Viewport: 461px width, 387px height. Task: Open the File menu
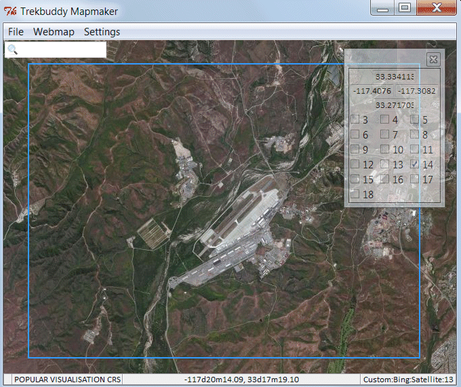click(16, 32)
